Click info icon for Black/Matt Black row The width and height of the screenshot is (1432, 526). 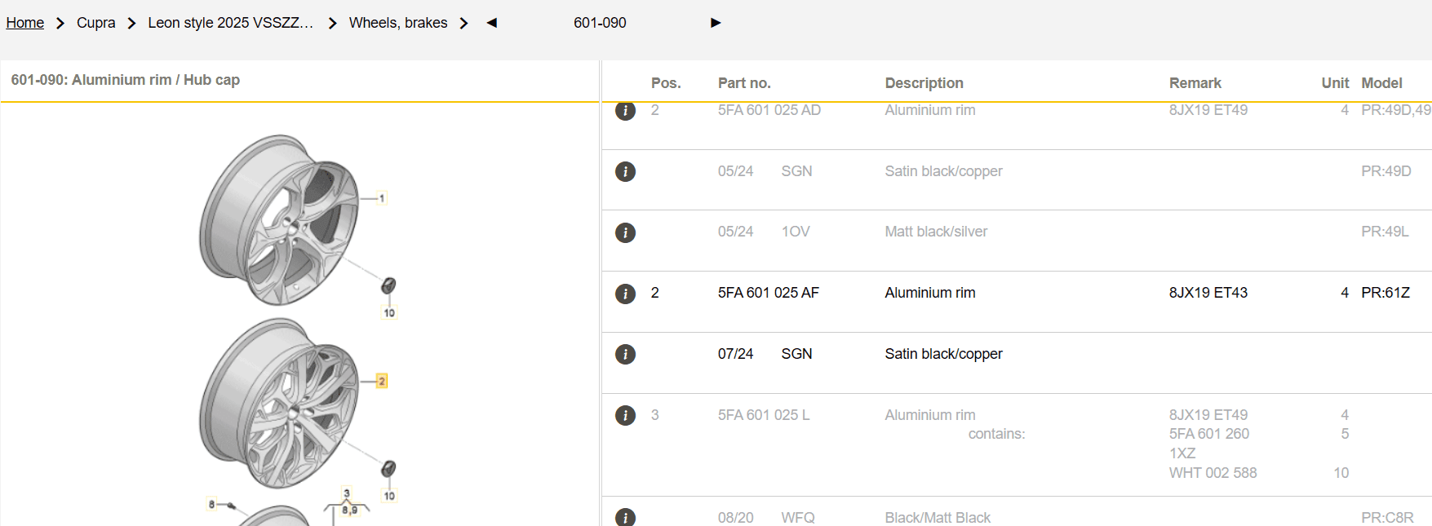point(625,517)
